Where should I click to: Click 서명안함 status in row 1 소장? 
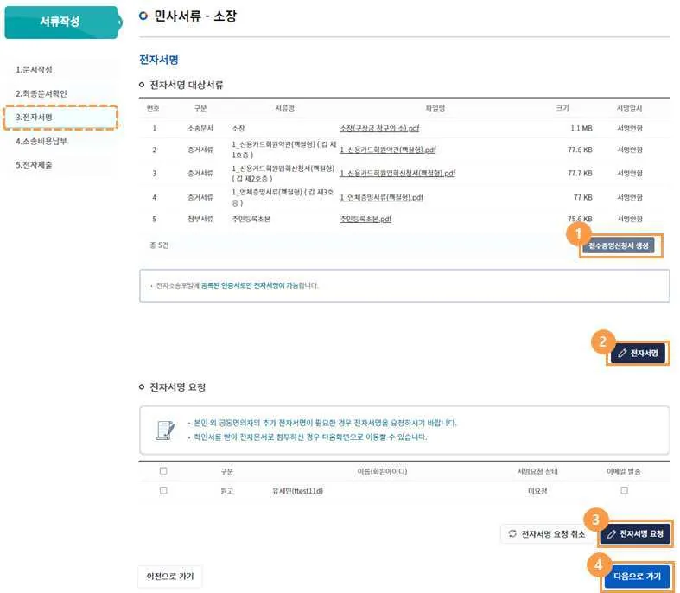pyautogui.click(x=630, y=129)
